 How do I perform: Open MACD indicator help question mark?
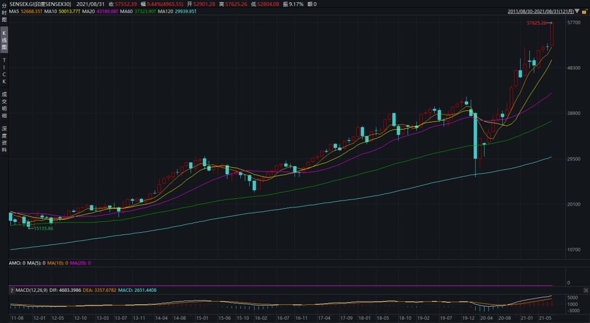tap(11, 290)
